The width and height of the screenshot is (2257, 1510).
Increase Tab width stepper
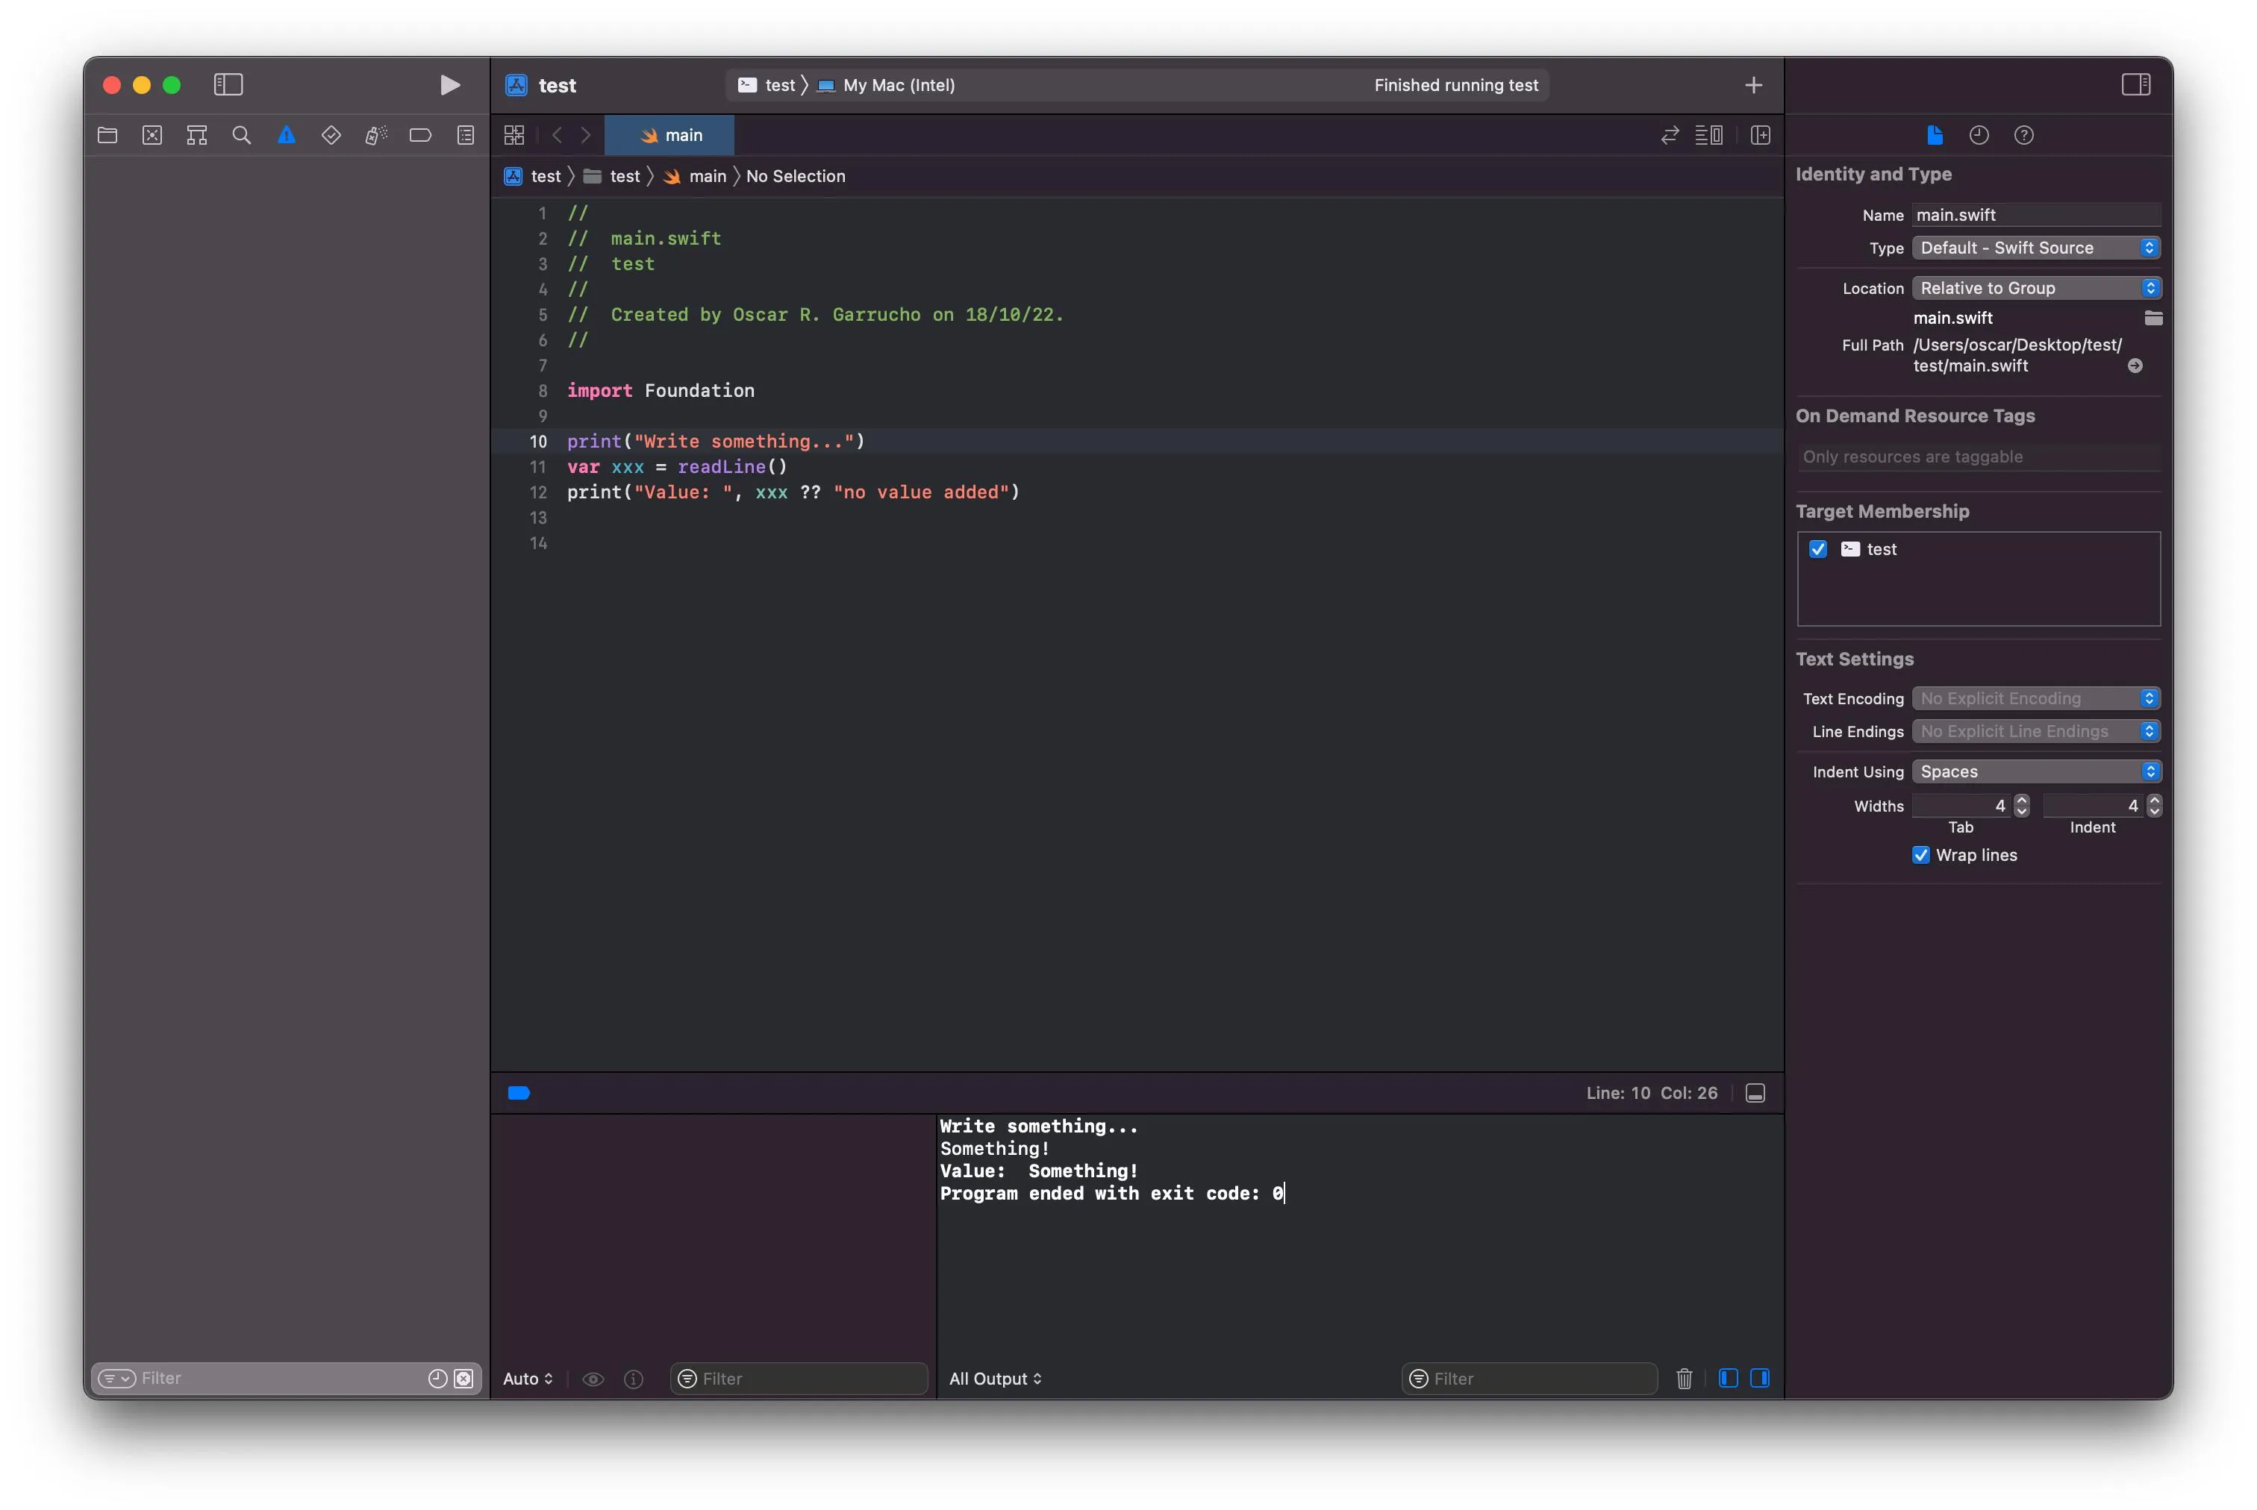click(2022, 801)
